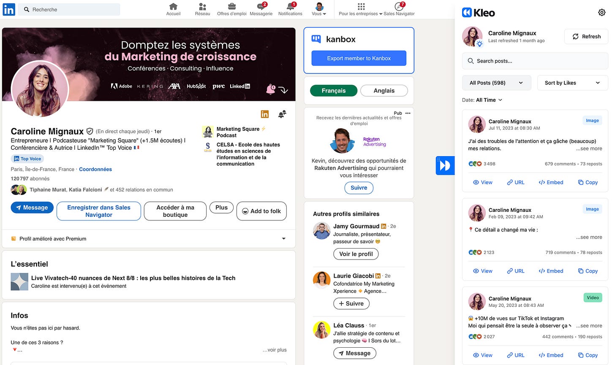
Task: Open the Date: All Time dropdown
Action: point(482,100)
